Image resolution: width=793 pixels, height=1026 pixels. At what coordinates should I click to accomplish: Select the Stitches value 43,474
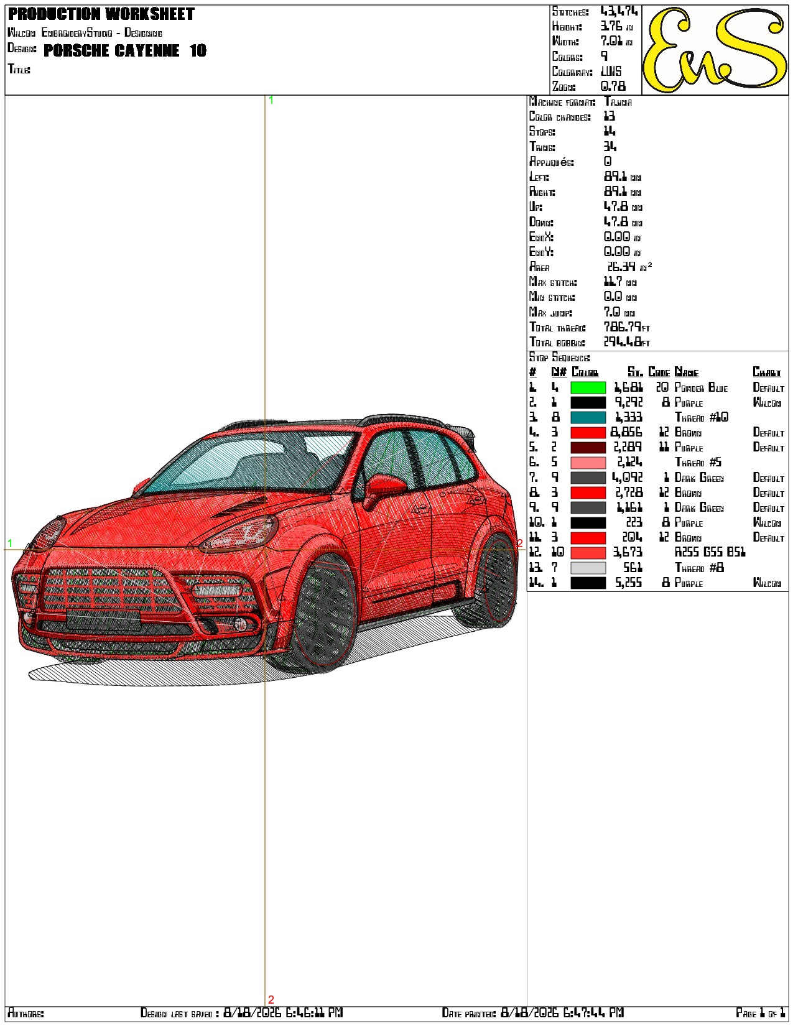click(619, 12)
